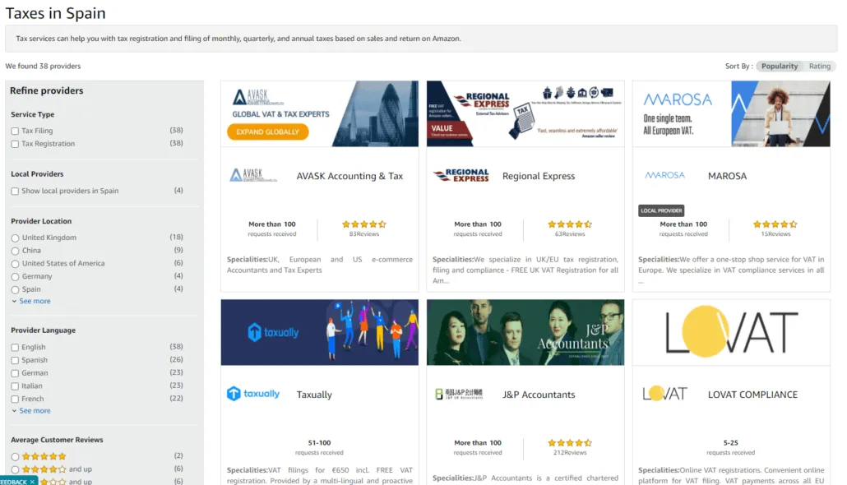
Task: Expand See more under Provider Language
Action: [x=35, y=410]
